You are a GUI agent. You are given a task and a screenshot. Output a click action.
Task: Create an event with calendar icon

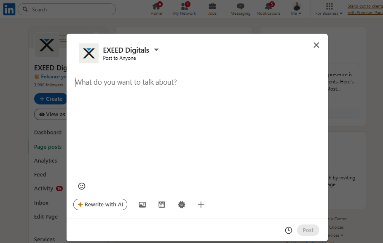(x=162, y=205)
